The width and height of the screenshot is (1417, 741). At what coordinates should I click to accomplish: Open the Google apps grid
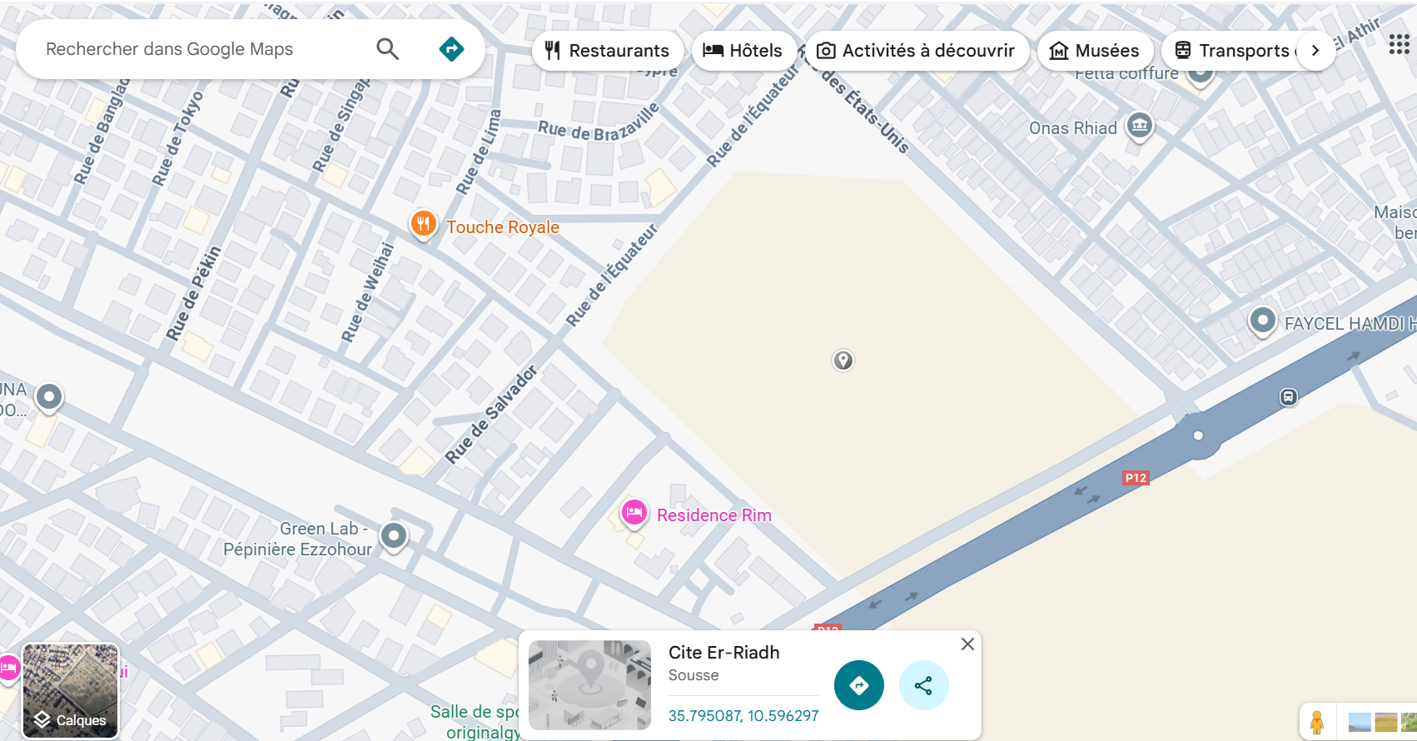pos(1399,45)
